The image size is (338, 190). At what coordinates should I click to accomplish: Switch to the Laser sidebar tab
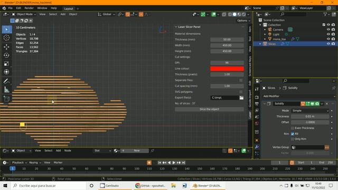coord(250,115)
